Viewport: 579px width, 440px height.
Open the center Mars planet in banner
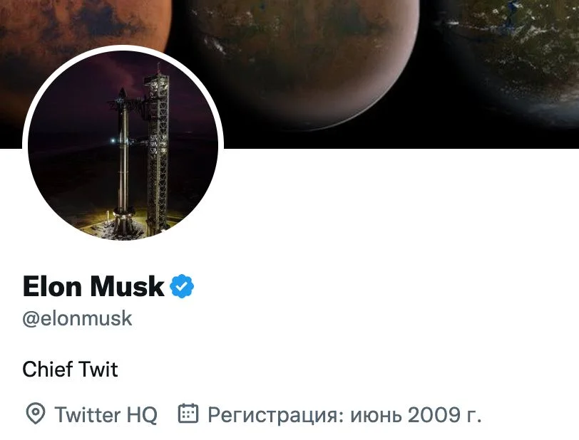pos(307,57)
